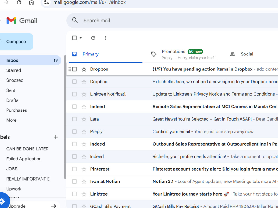Image resolution: width=278 pixels, height=208 pixels.
Task: Check the Preply Confirm your email row
Action: (75, 131)
